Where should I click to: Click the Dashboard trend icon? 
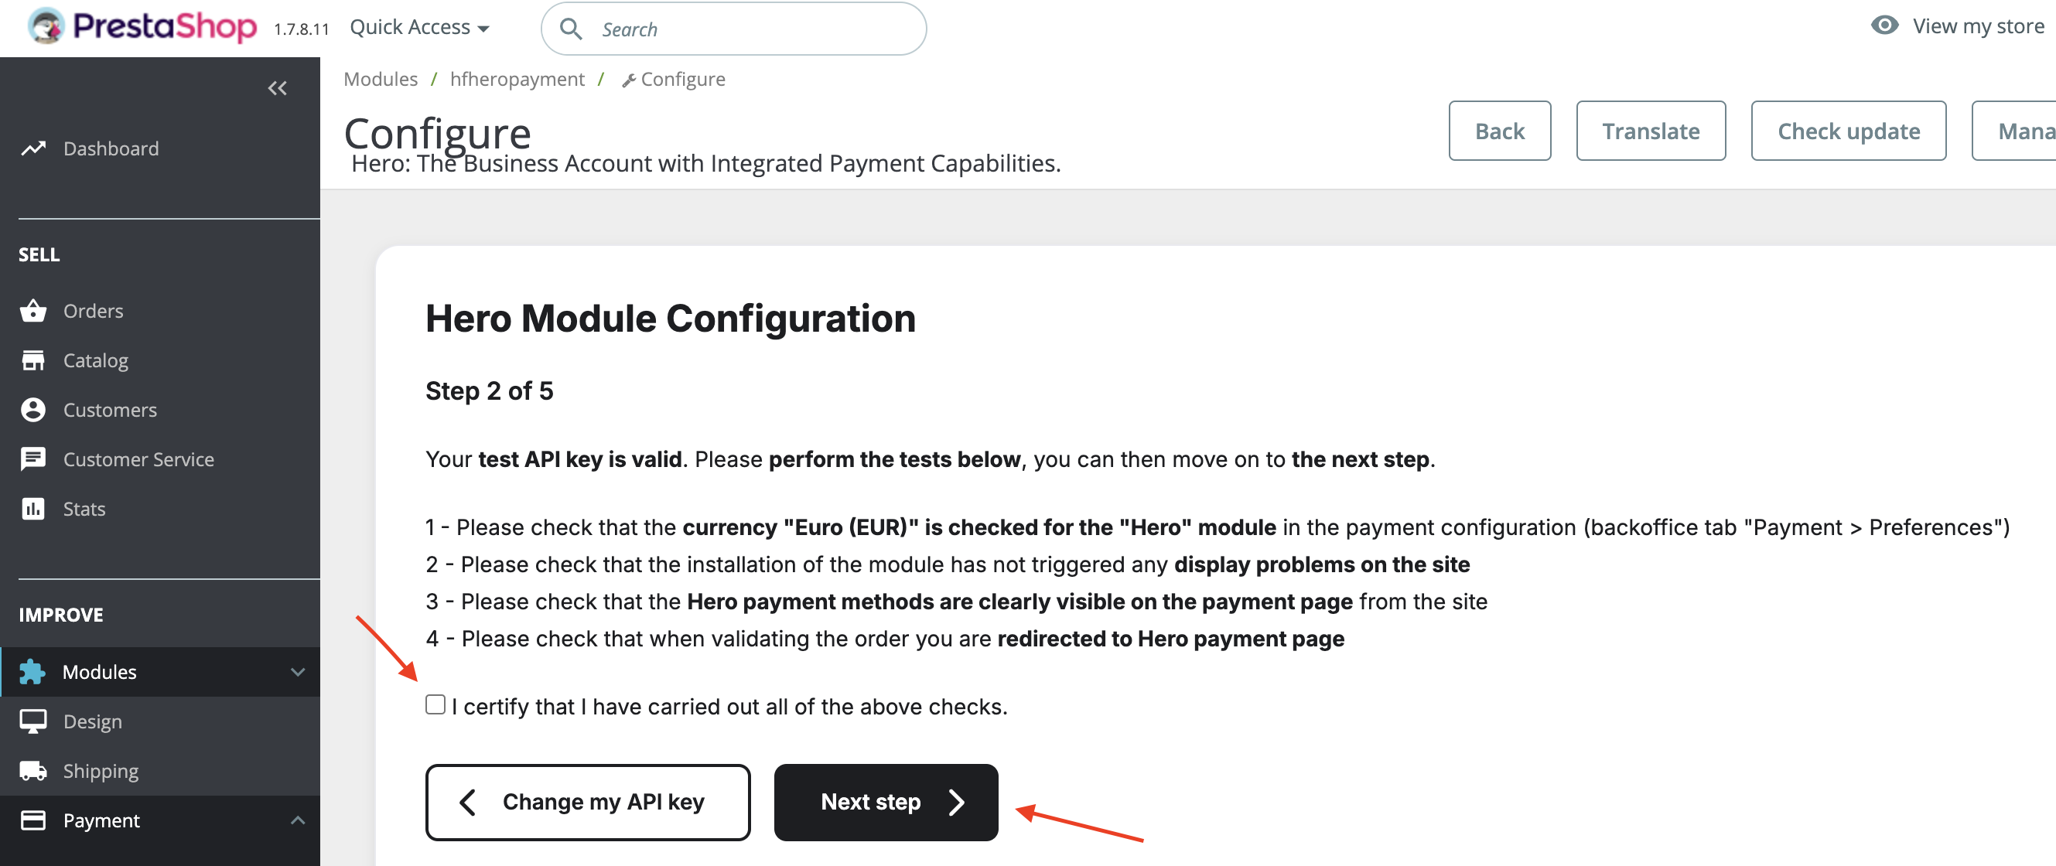(33, 148)
